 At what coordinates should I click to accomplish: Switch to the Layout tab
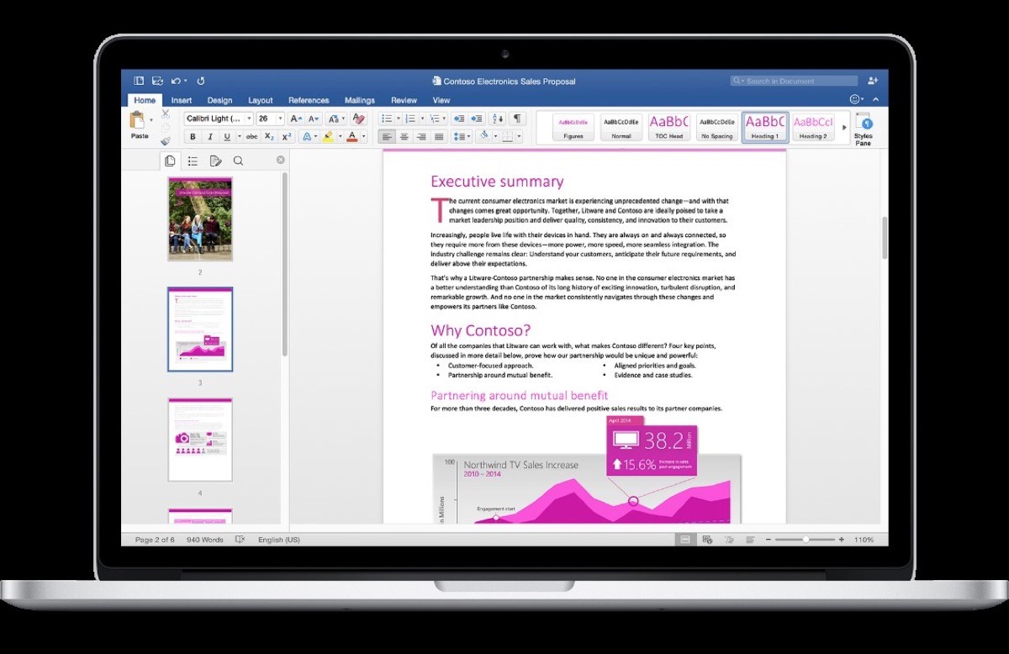pos(260,100)
